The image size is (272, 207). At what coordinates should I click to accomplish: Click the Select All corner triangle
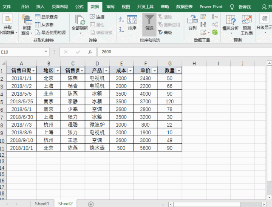[3, 63]
